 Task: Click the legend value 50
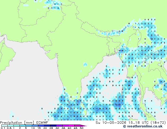(82, 128)
